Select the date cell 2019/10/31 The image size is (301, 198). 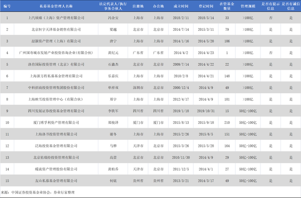[206, 111]
